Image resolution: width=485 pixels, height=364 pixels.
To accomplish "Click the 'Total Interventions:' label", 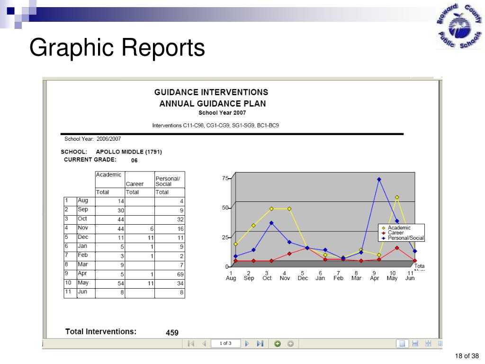I will click(101, 331).
